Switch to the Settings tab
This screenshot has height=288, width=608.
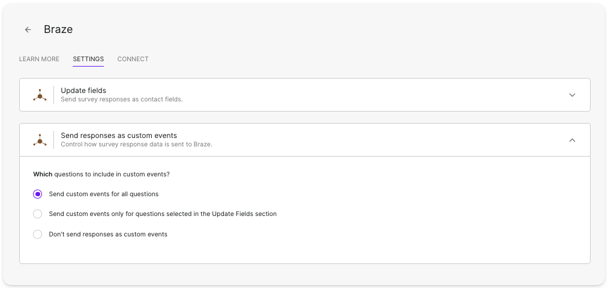[x=88, y=59]
